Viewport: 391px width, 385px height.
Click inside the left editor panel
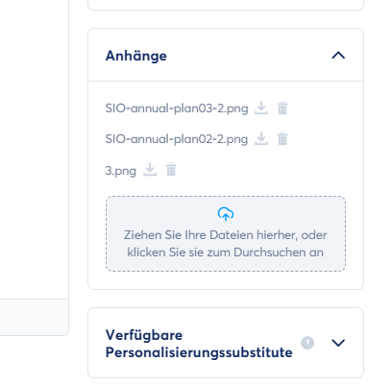coord(35,149)
